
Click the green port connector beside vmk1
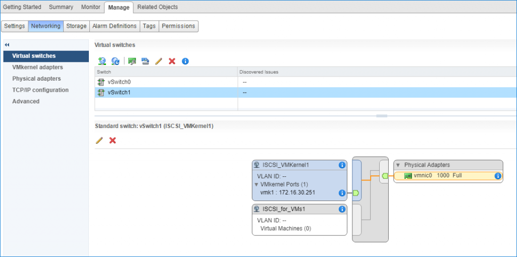click(356, 193)
